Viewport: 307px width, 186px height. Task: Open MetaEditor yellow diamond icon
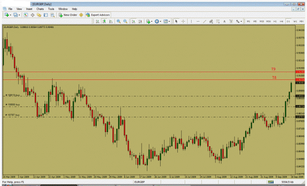point(81,15)
